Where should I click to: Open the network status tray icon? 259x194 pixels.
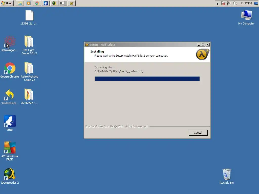click(229, 3)
